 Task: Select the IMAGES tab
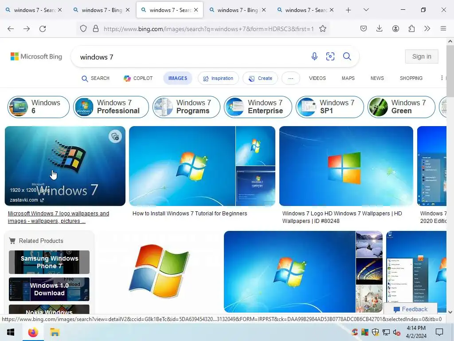178,78
